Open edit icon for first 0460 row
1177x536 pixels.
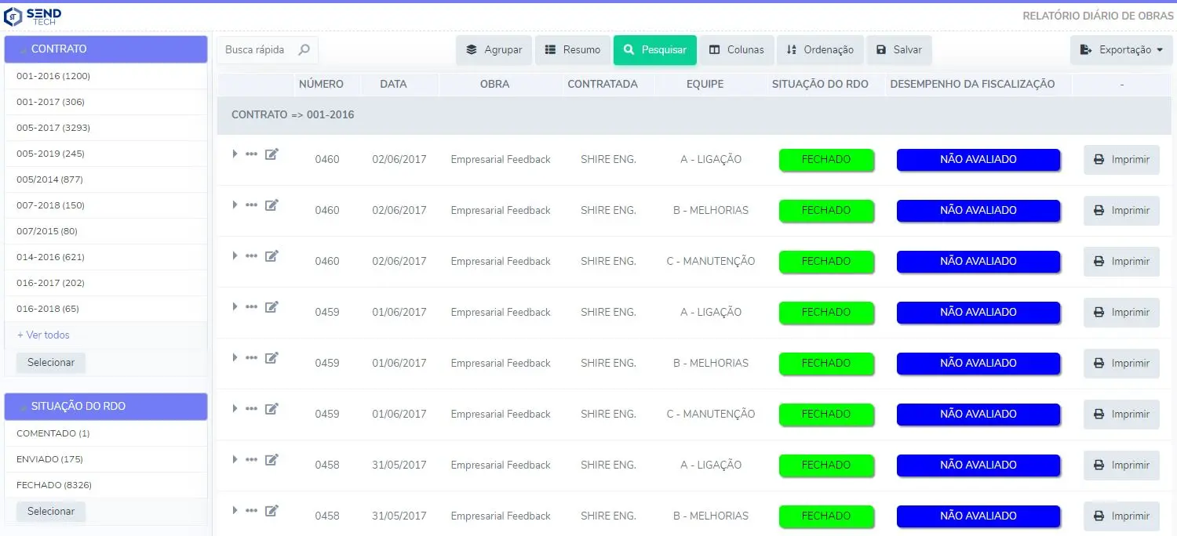[x=271, y=154]
